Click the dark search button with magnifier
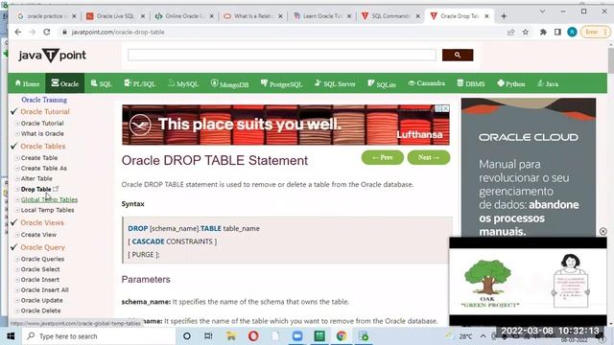This screenshot has height=345, width=614. [458, 56]
